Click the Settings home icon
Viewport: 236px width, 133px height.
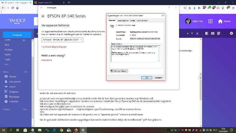43,16
